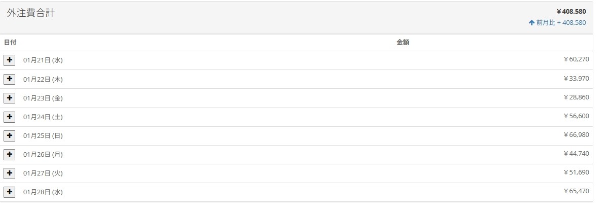Screen dimensions: 608x211
Task: Click the ¥33,970 amount
Action: click(576, 79)
